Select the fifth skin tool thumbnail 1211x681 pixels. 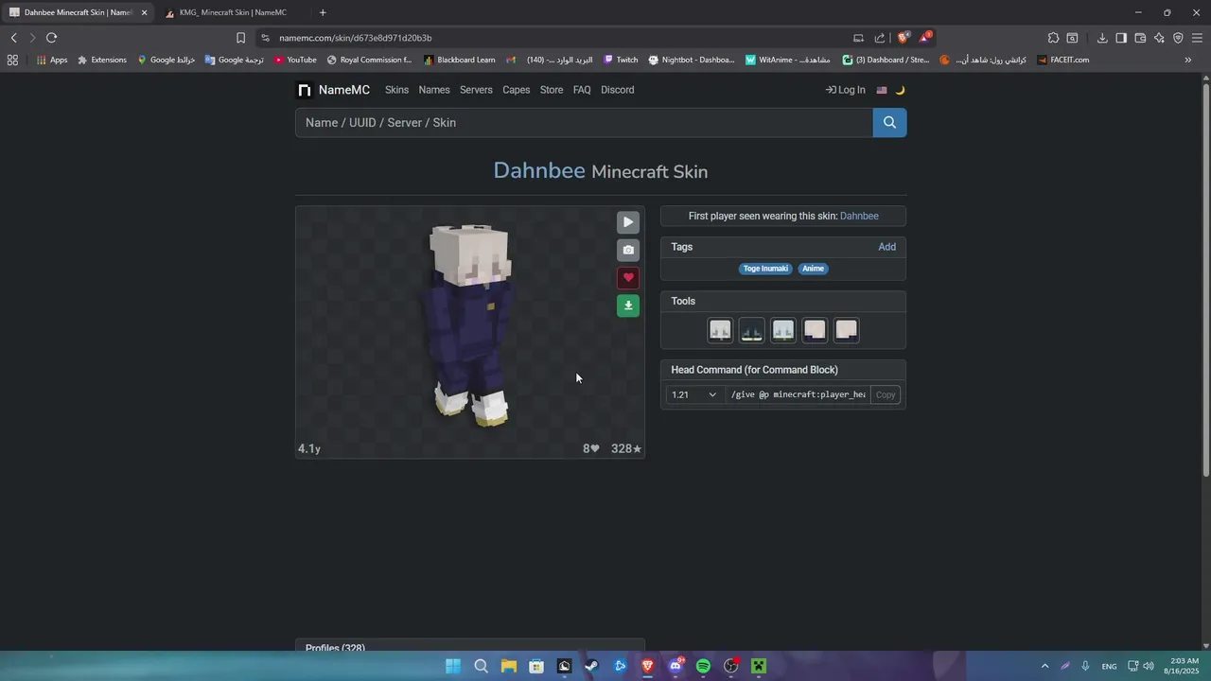point(847,330)
